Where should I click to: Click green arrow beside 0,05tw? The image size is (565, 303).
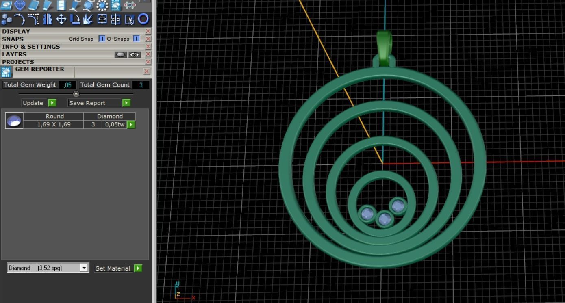coord(131,125)
